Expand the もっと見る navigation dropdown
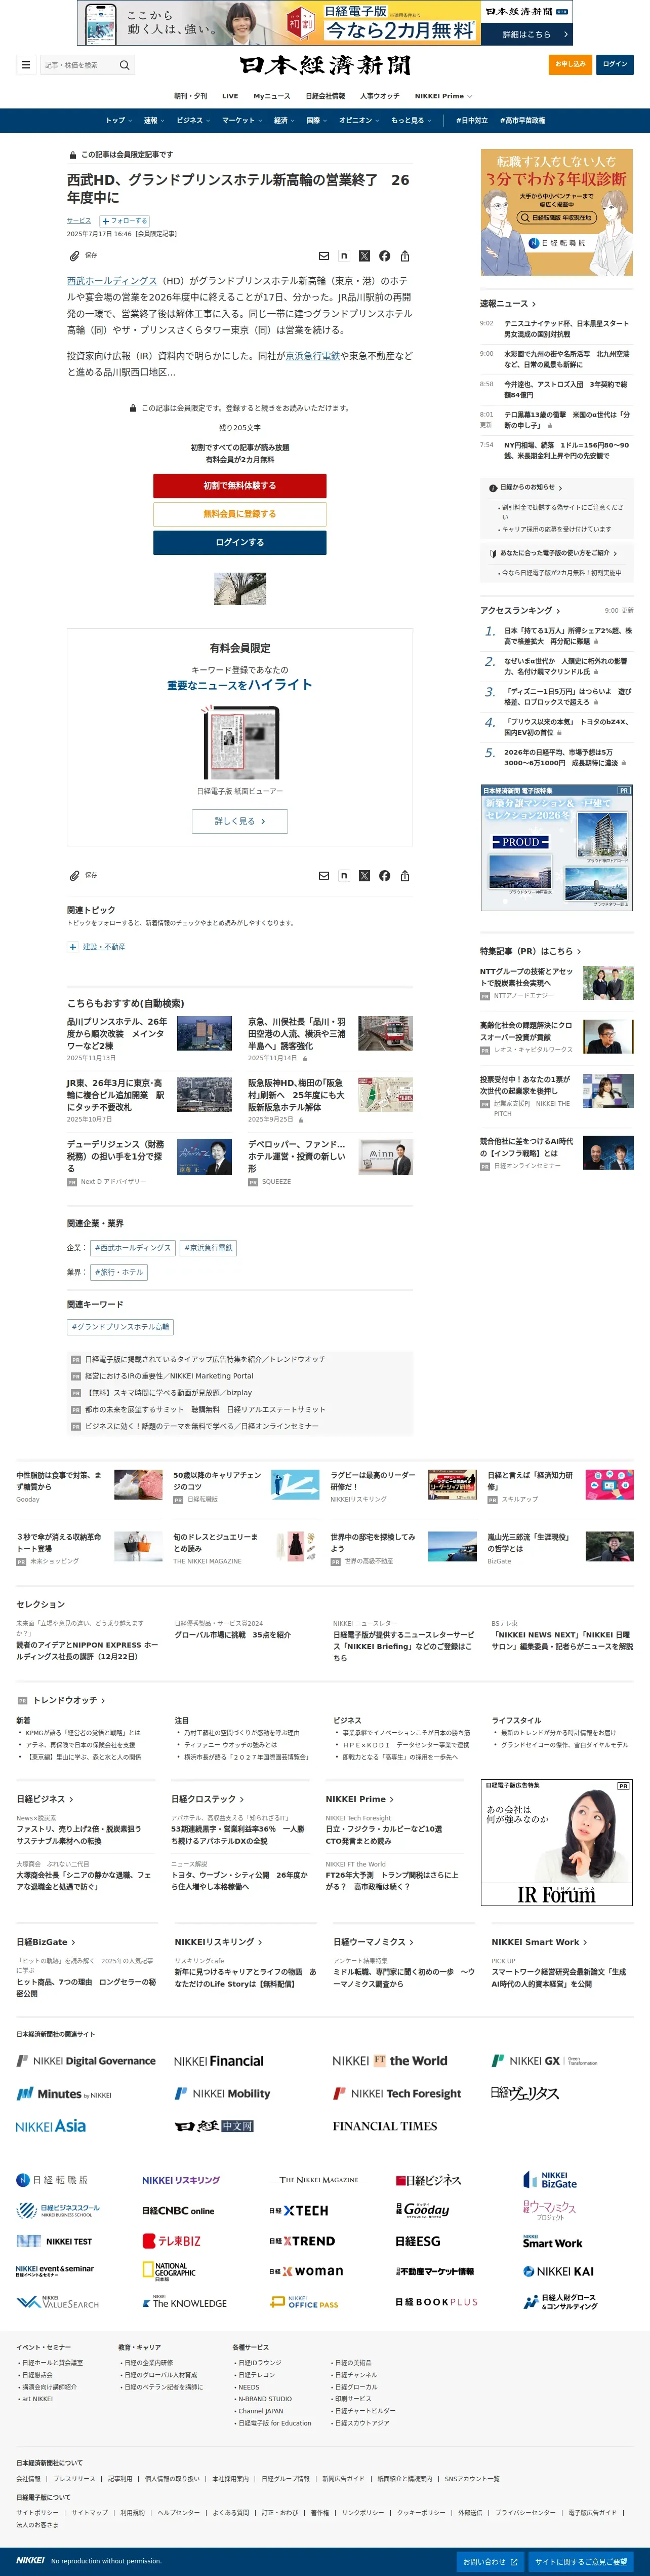650x2576 pixels. (412, 120)
